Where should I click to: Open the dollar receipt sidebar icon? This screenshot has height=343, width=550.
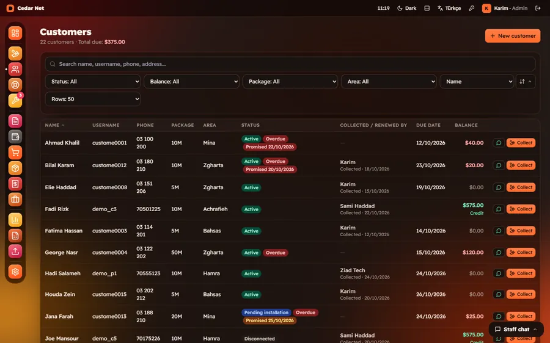(x=15, y=184)
